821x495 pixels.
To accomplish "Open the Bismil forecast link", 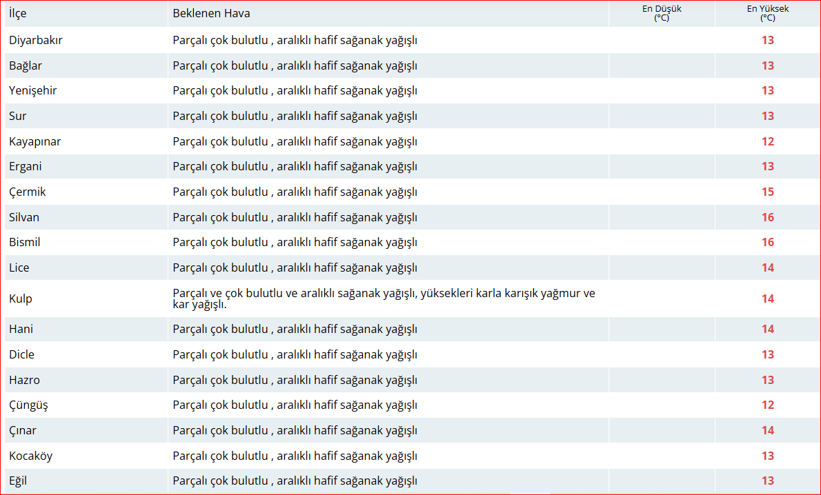I will pyautogui.click(x=25, y=242).
